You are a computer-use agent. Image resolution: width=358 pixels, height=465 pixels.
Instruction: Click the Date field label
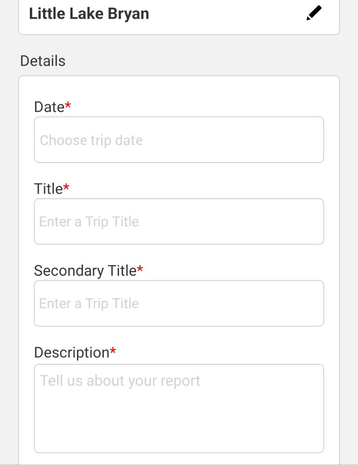[49, 107]
